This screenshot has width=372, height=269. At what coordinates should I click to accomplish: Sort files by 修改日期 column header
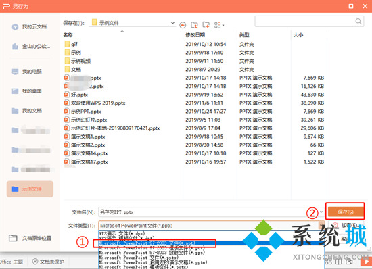(195, 35)
